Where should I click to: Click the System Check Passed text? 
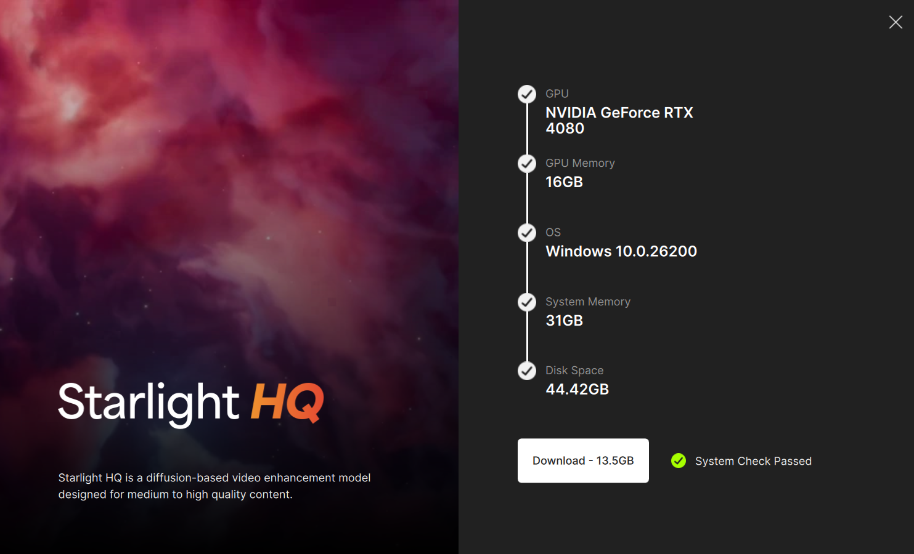(753, 461)
